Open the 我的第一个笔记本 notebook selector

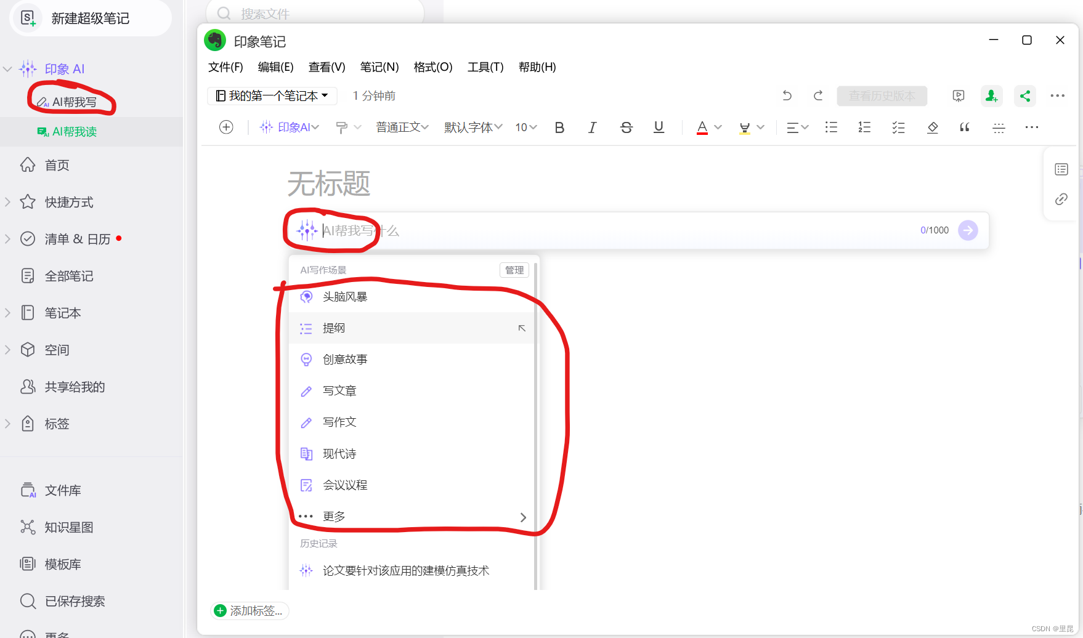point(272,95)
